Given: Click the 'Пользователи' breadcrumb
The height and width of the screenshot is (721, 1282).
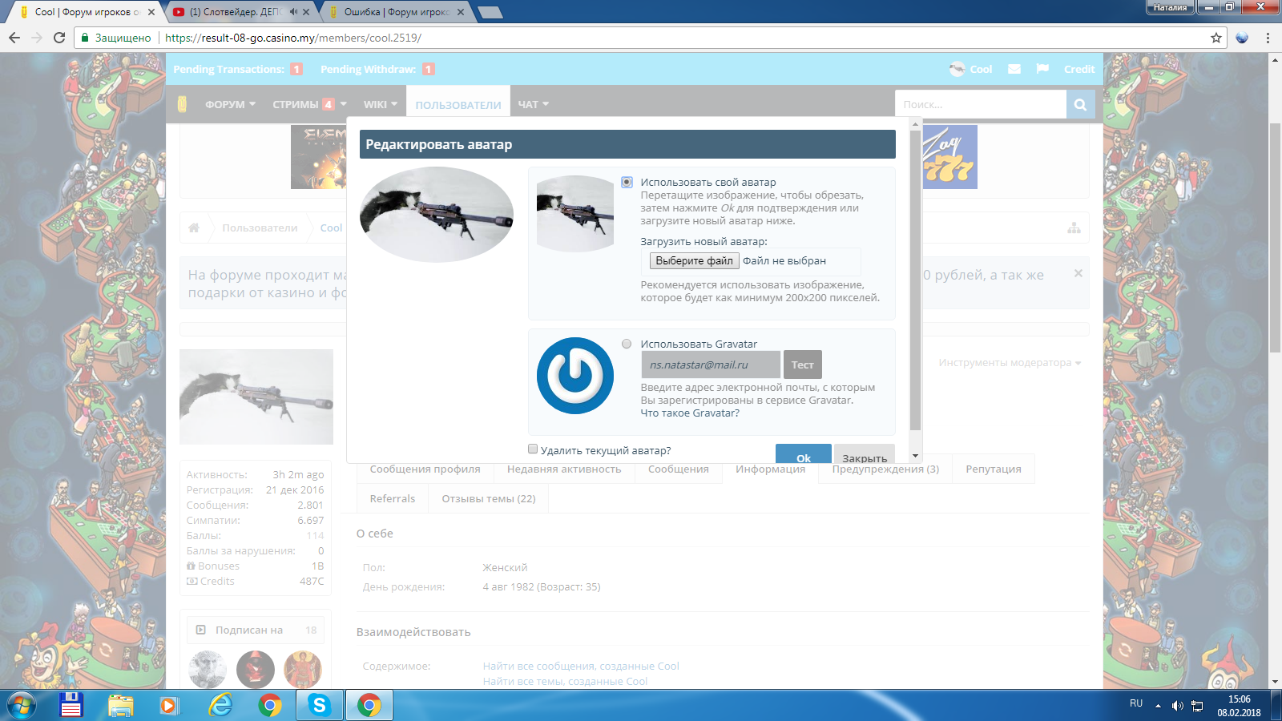Looking at the screenshot, I should 260,228.
